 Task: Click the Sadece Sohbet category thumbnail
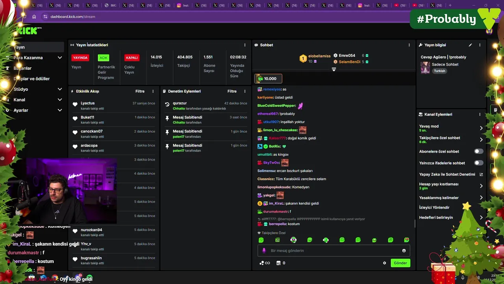[x=425, y=67]
